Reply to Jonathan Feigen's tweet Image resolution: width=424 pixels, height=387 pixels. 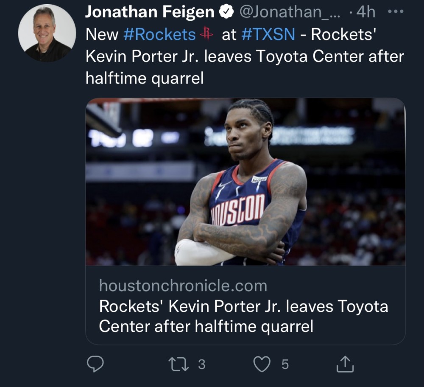click(x=95, y=364)
